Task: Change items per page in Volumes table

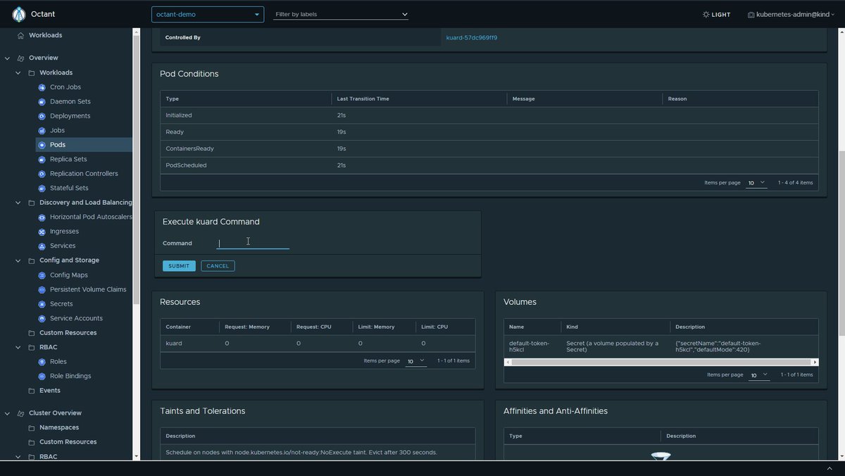Action: tap(759, 375)
